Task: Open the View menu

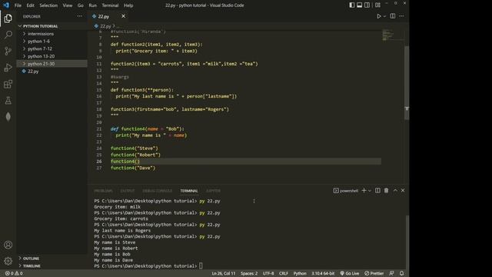Action: pyautogui.click(x=68, y=5)
